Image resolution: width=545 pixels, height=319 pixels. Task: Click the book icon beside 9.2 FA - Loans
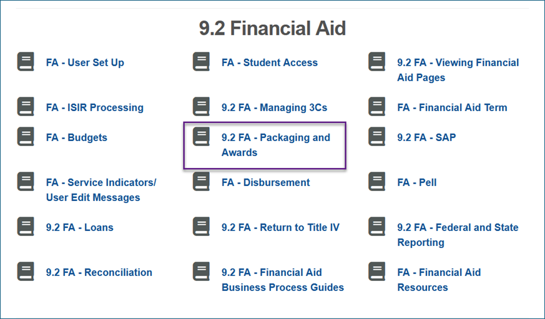click(x=26, y=226)
